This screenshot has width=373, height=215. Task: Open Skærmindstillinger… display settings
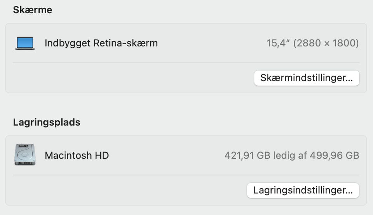[x=307, y=78]
